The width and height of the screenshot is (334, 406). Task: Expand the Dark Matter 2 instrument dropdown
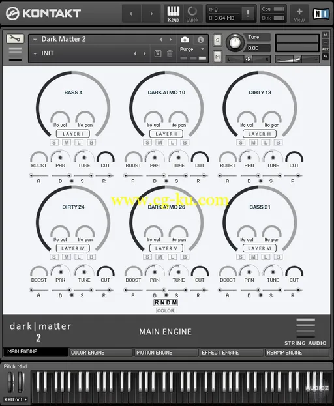point(35,40)
